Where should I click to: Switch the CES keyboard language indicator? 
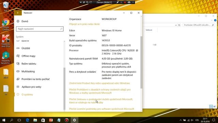(x=197, y=120)
